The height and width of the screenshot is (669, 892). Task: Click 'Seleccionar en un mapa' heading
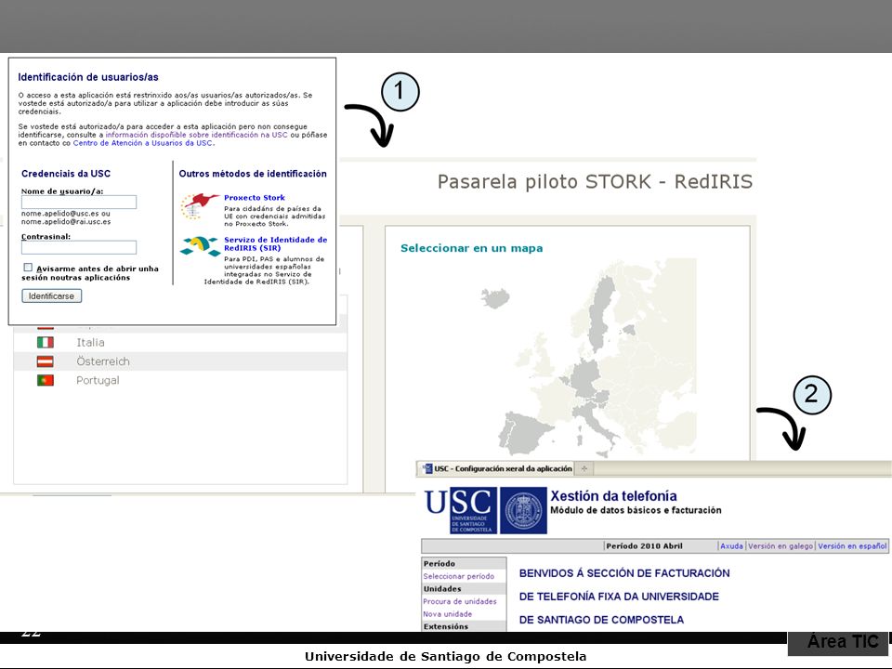pos(472,248)
